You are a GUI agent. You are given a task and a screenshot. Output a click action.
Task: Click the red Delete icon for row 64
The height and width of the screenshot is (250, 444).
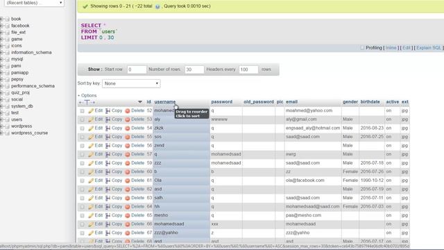click(128, 207)
